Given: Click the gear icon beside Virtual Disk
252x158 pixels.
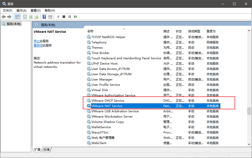Looking at the screenshot, I should coord(89,90).
